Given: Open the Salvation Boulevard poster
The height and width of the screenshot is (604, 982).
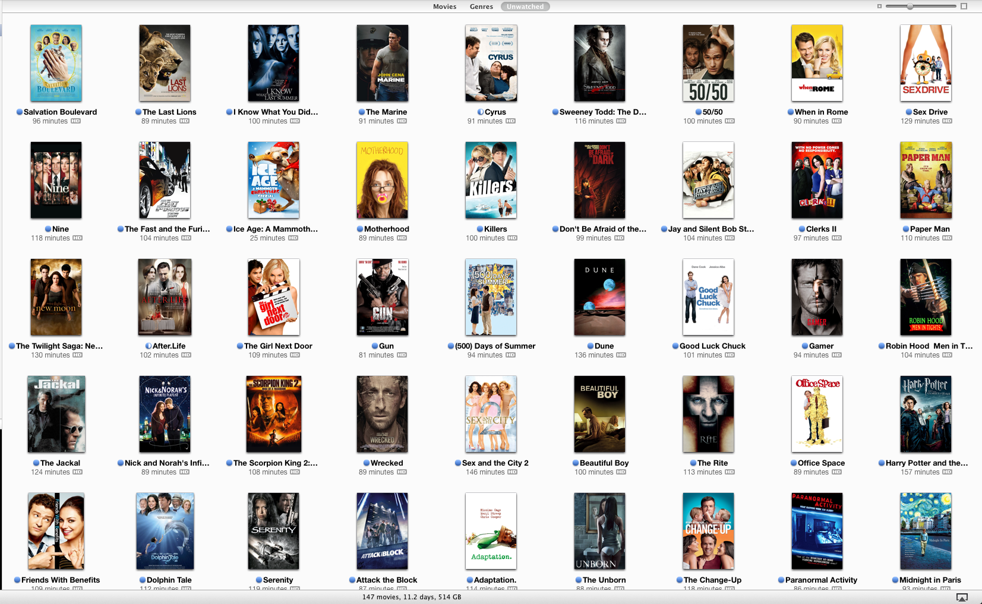Looking at the screenshot, I should (56, 63).
